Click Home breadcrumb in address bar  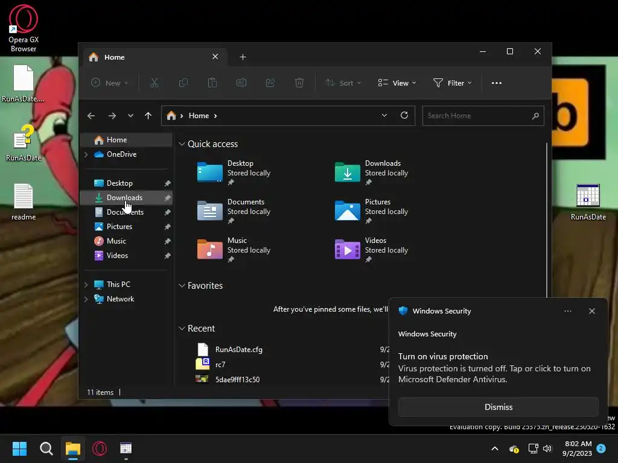point(199,116)
